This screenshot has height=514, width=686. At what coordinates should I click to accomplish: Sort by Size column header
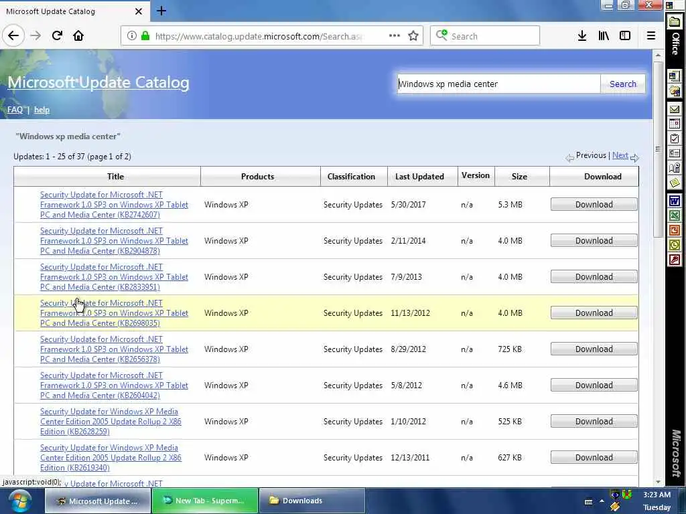(519, 177)
